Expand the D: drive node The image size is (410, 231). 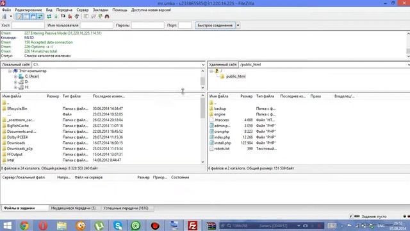click(15, 82)
